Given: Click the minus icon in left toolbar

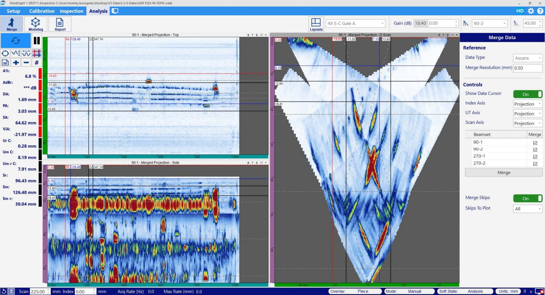Looking at the screenshot, I should tap(26, 62).
